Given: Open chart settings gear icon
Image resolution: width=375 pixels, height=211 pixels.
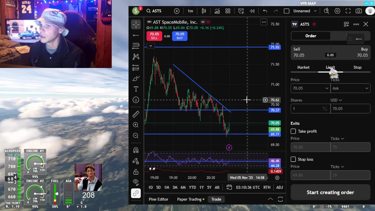Looking at the screenshot, I should pos(337,11).
